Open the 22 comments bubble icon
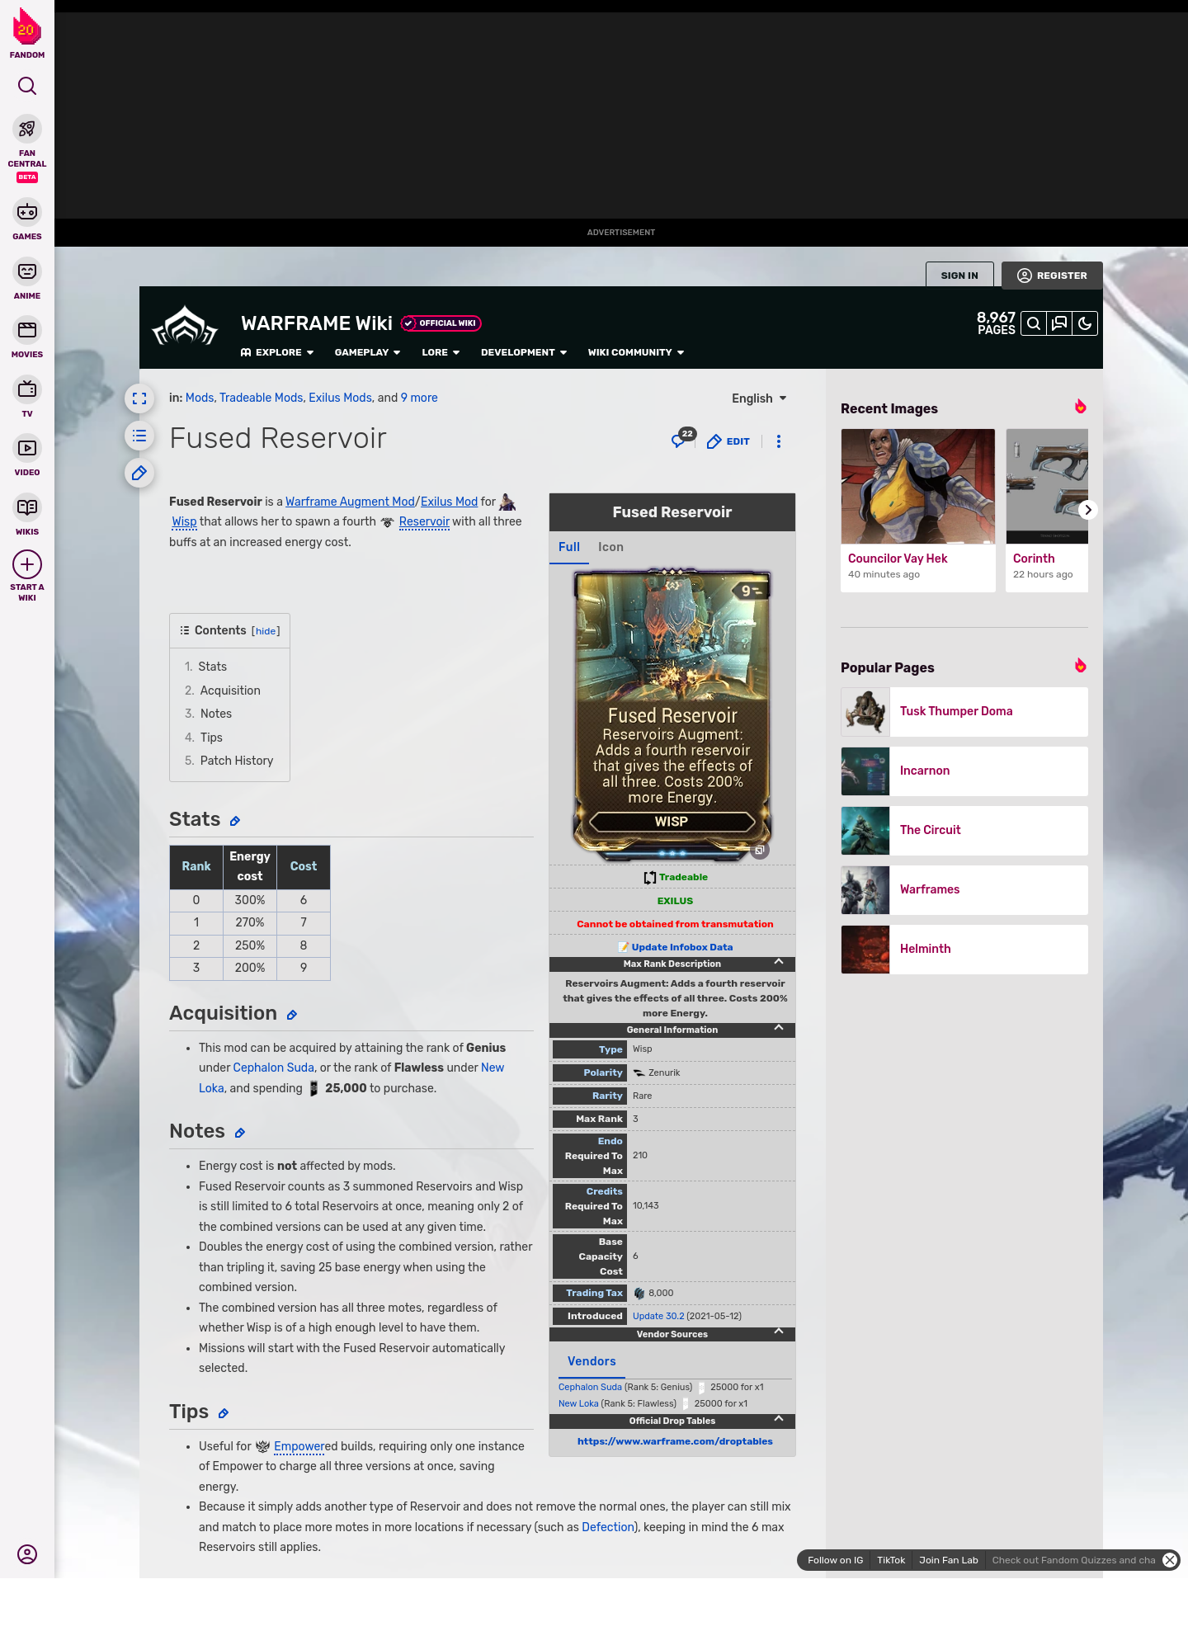Image resolution: width=1188 pixels, height=1650 pixels. click(682, 439)
